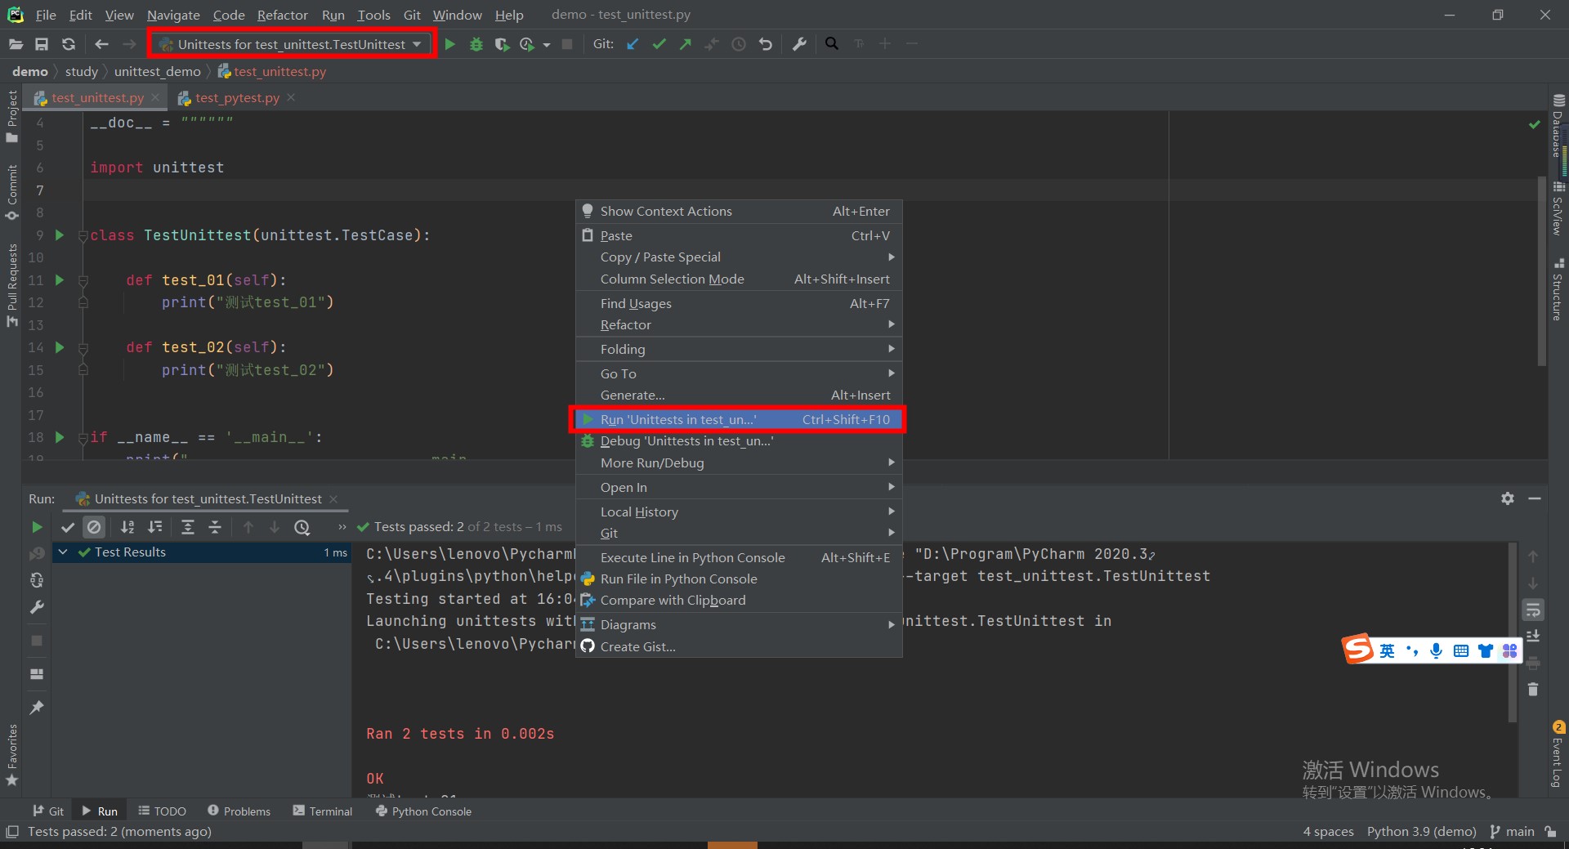This screenshot has width=1569, height=849.
Task: Toggle Show Ignored tests button
Action: 94,527
